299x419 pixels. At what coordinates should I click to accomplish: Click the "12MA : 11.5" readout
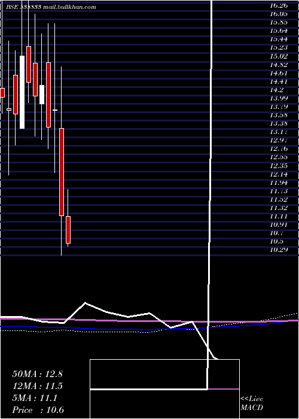(37, 386)
